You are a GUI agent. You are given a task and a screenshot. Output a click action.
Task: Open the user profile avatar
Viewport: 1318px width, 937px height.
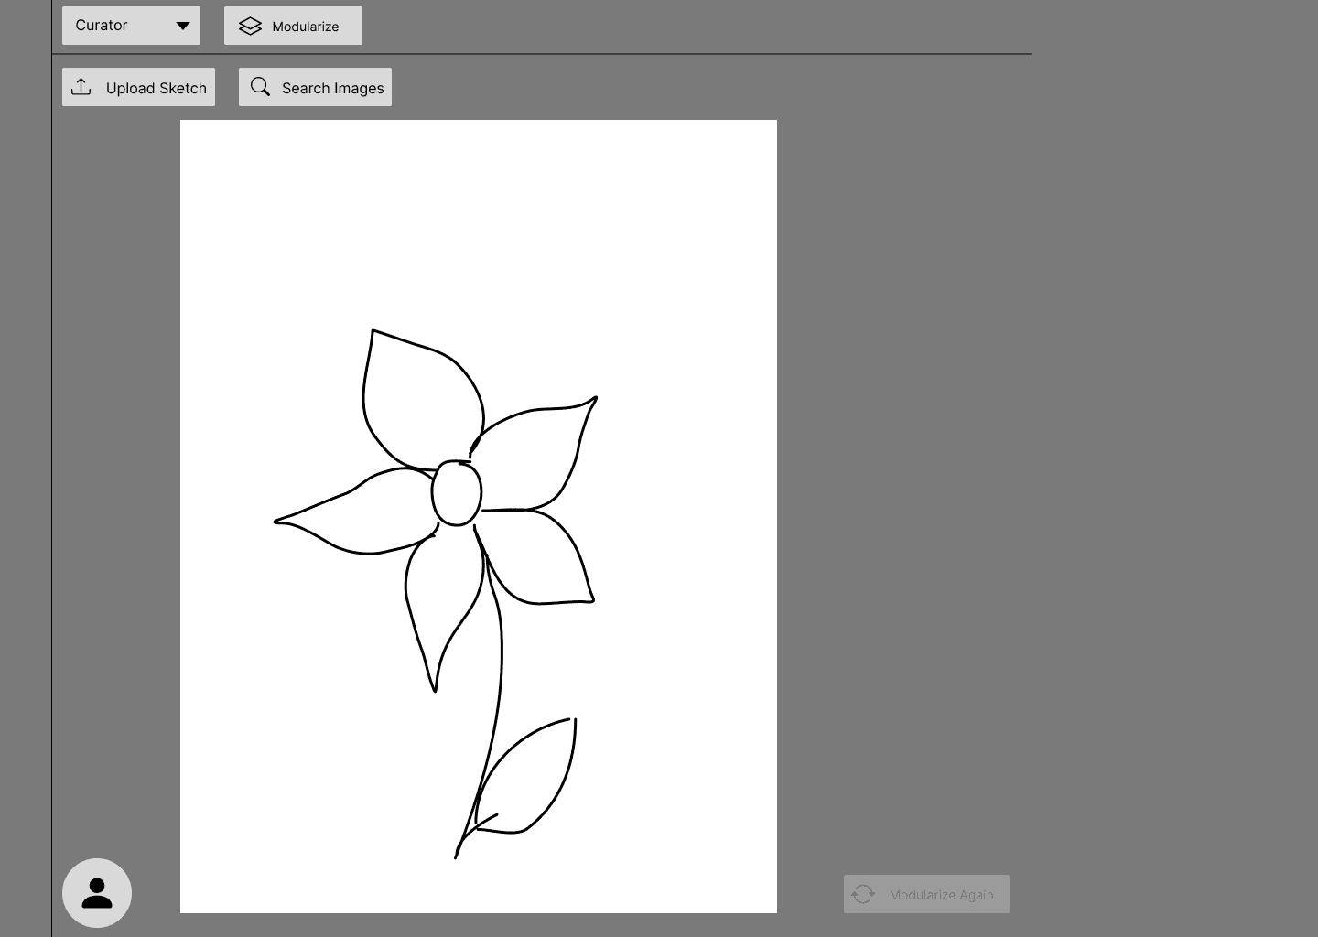pos(97,893)
